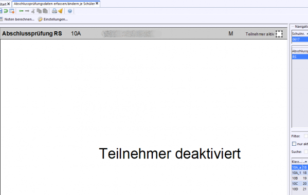Close the Abschlussprüfungsdaten erfassen tab
The width and height of the screenshot is (308, 195).
tap(97, 4)
